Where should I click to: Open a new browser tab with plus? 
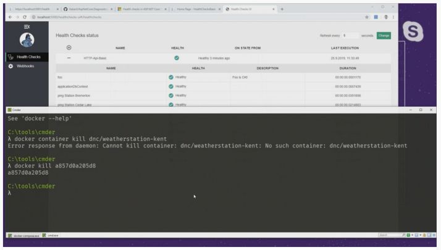click(282, 9)
